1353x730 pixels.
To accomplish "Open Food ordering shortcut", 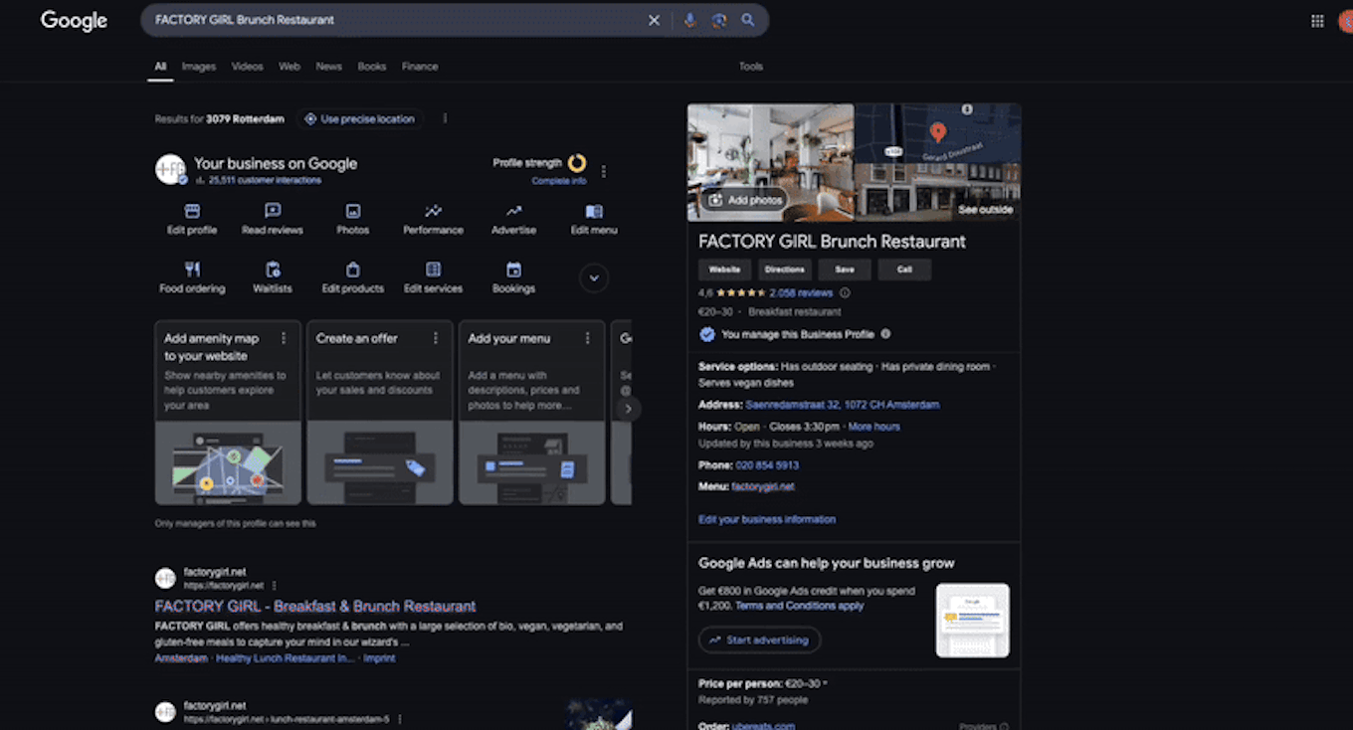I will pos(192,278).
